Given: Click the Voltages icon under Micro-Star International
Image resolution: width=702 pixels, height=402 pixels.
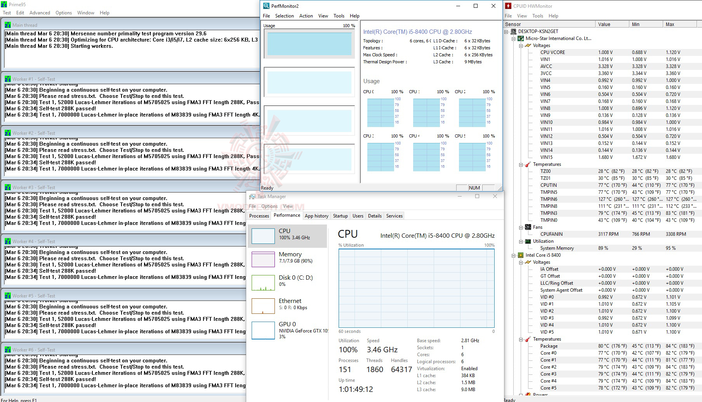Looking at the screenshot, I should (x=528, y=45).
